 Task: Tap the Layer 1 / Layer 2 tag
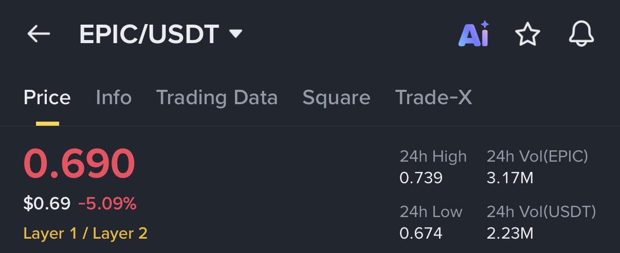85,233
